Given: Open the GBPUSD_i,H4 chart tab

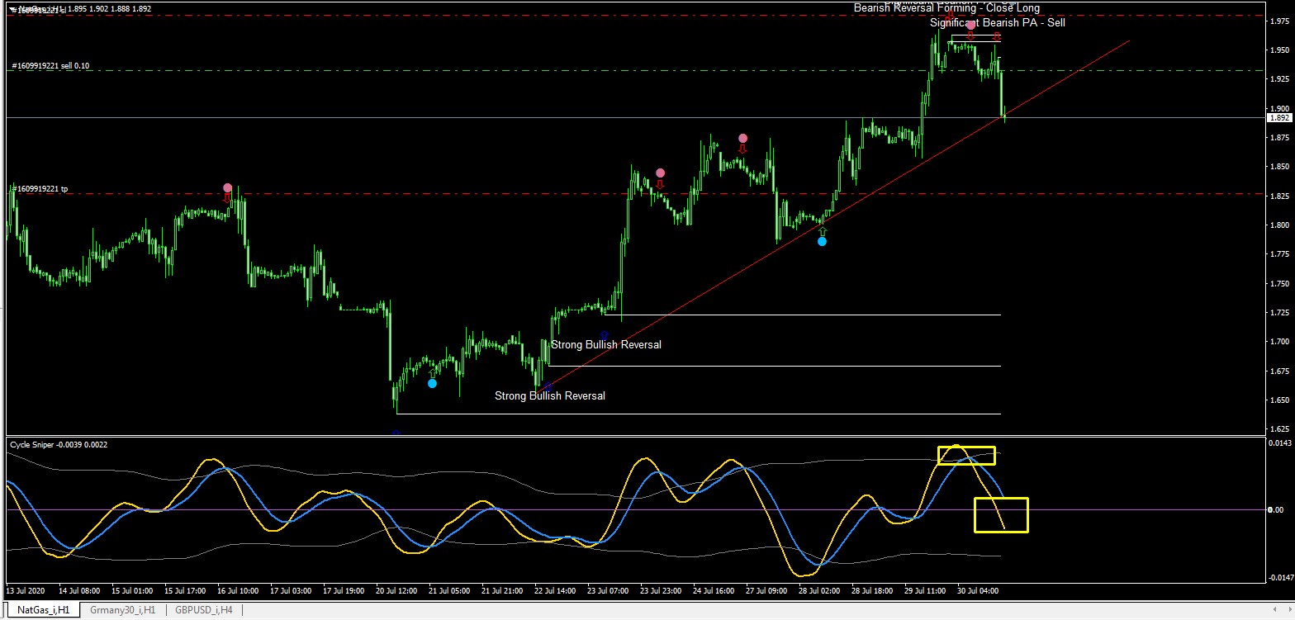Looking at the screenshot, I should pyautogui.click(x=203, y=611).
